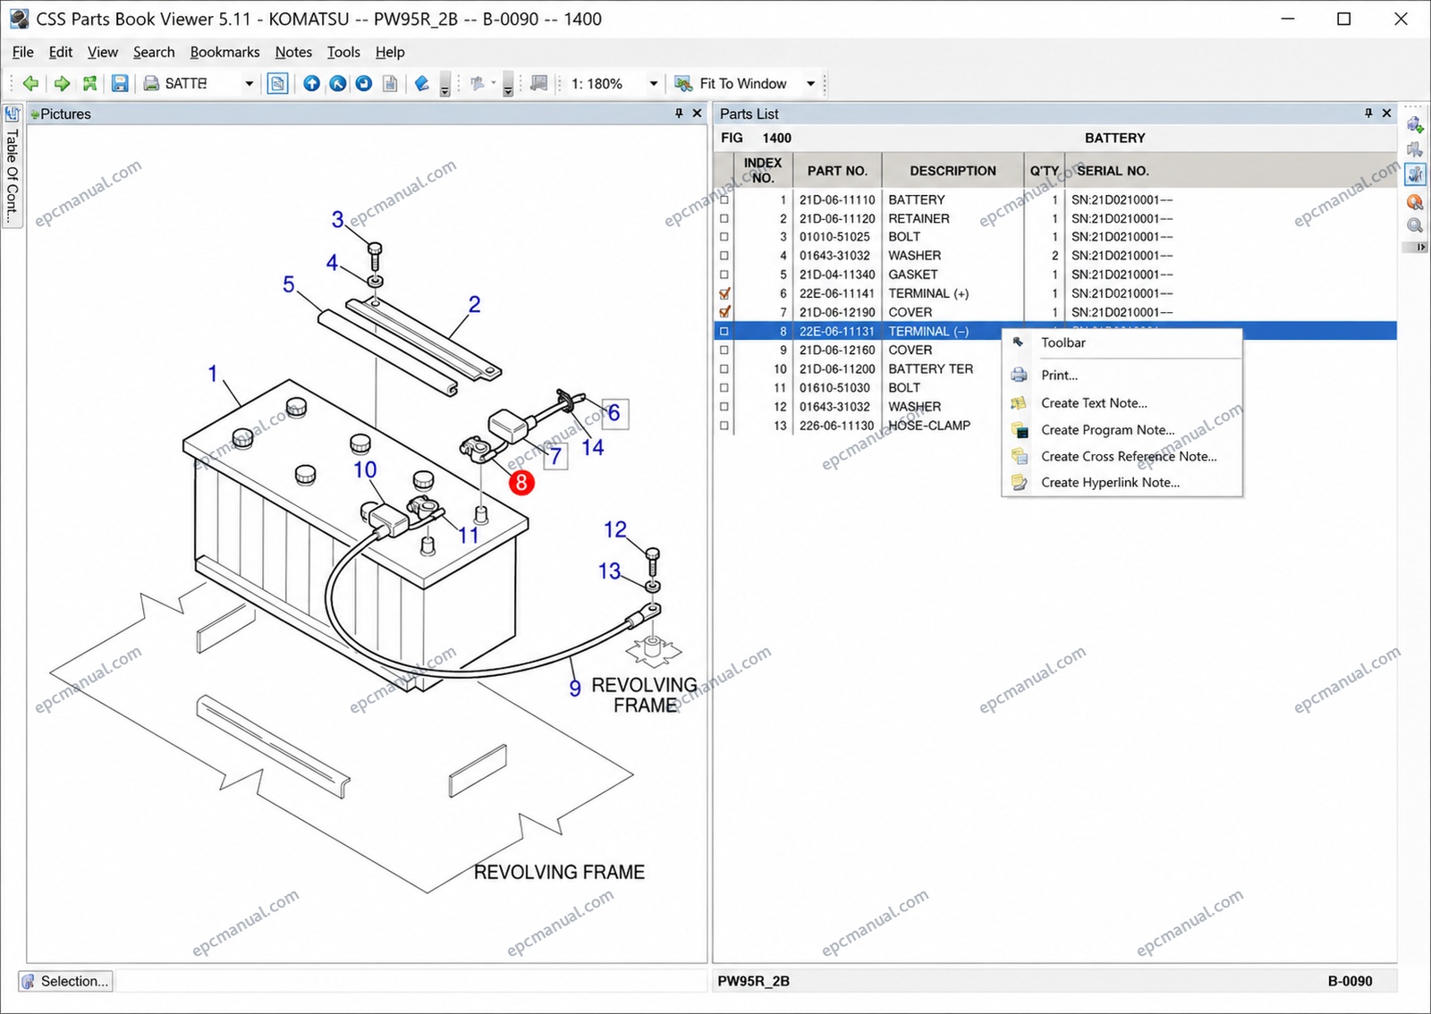Viewport: 1431px width, 1014px height.
Task: Select Create Cross Reference Note... option
Action: coord(1122,456)
